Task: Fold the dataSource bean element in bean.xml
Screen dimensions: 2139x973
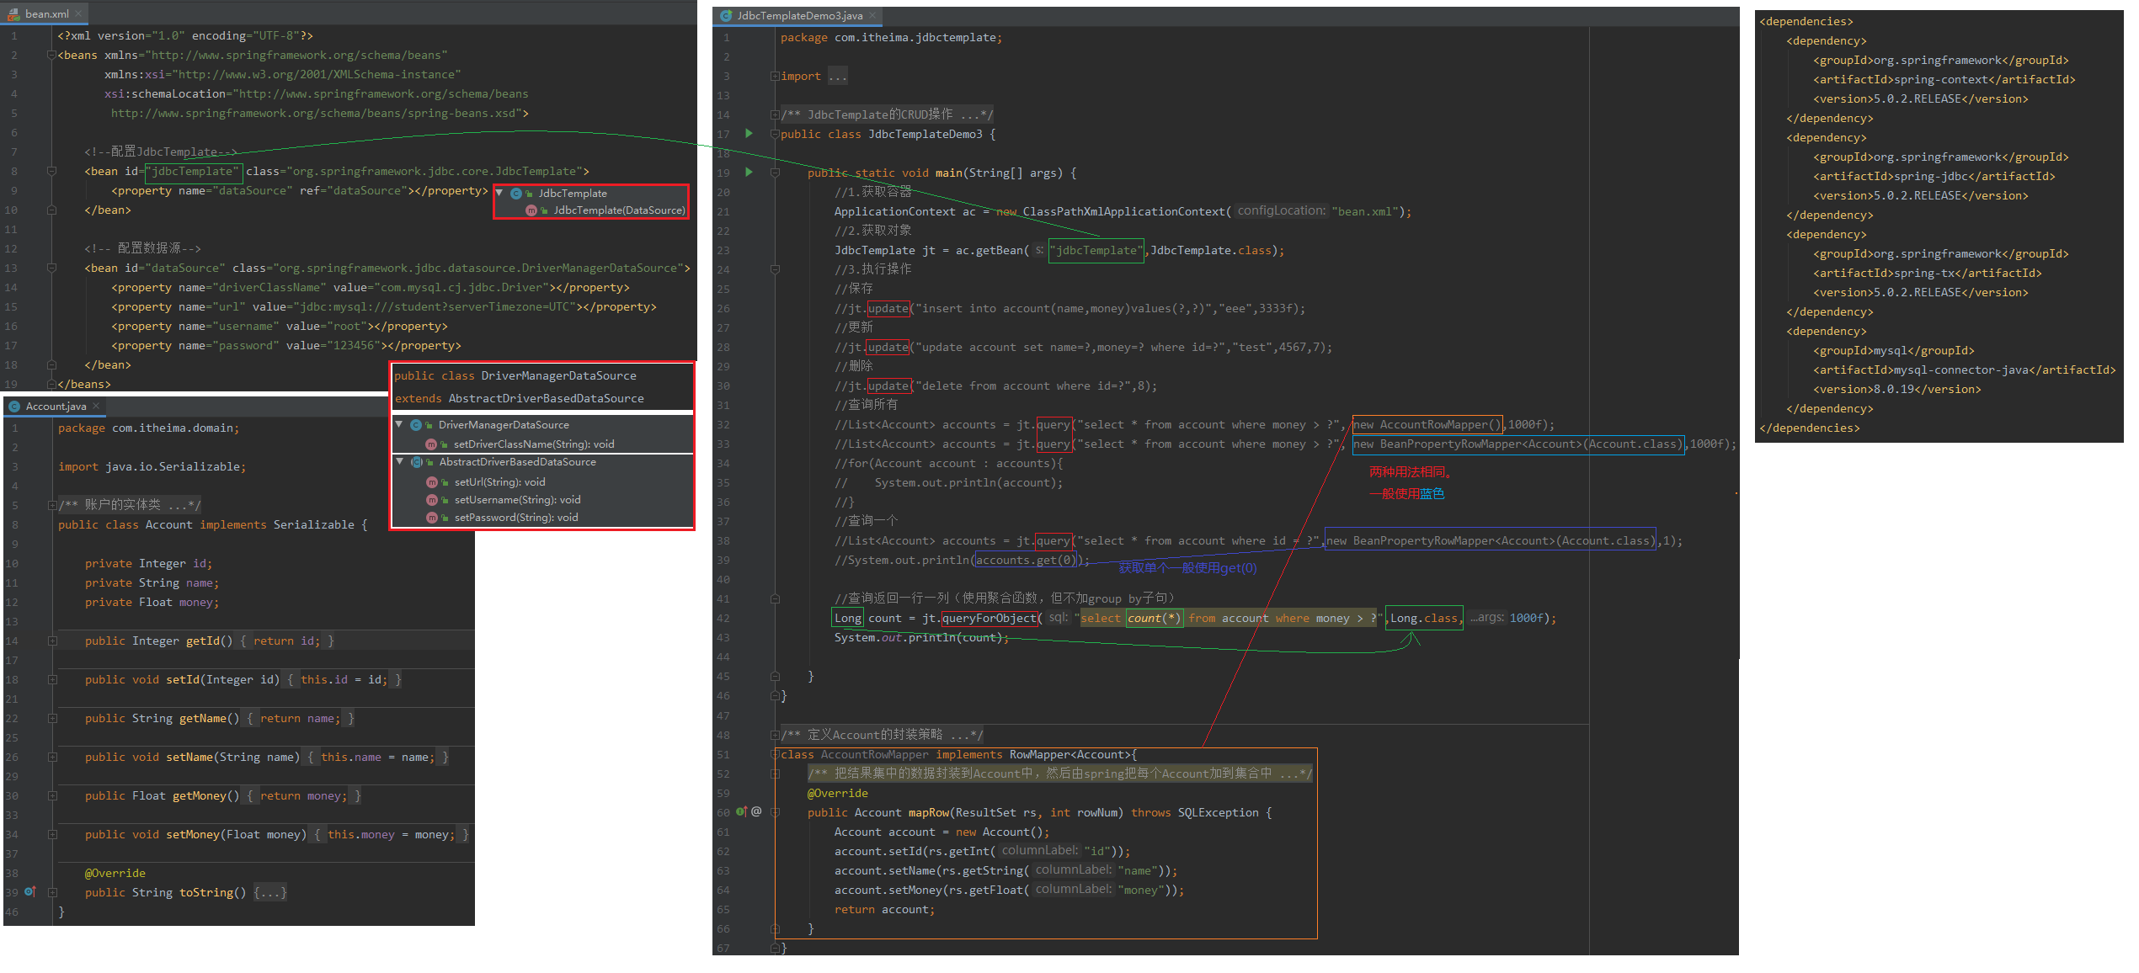Action: coord(51,269)
